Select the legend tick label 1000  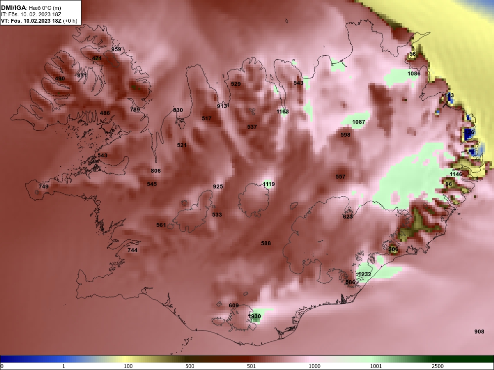pyautogui.click(x=314, y=366)
